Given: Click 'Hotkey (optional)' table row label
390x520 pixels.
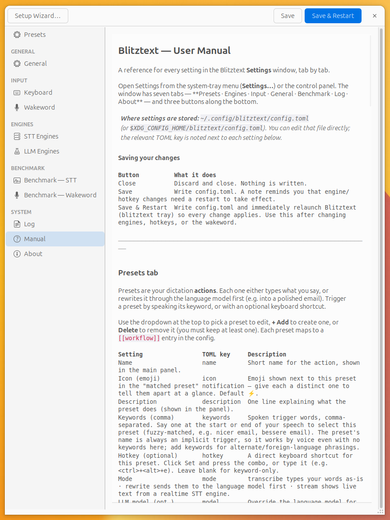Looking at the screenshot, I should tap(148, 456).
